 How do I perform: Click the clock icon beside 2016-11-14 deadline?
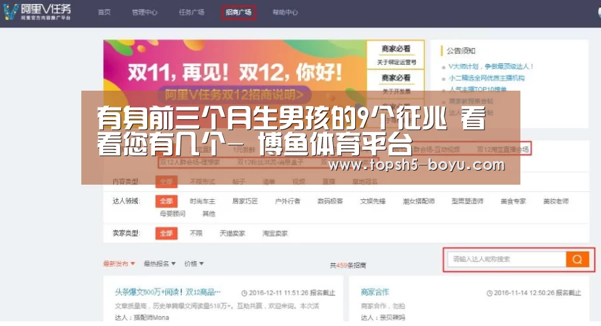coord(490,293)
